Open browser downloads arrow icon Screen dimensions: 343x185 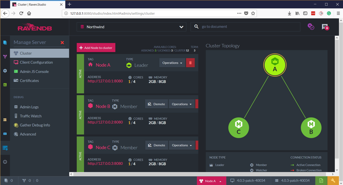point(290,13)
